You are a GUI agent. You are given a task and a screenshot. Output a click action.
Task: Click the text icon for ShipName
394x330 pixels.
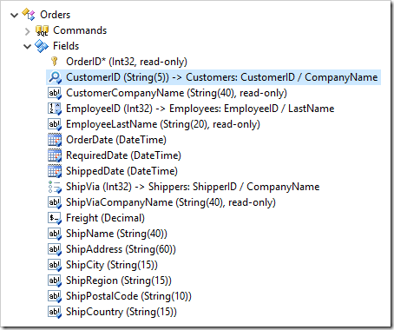tap(55, 234)
